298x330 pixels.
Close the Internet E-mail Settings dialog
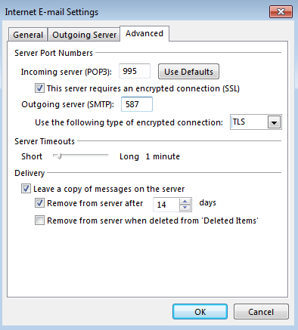click(281, 11)
